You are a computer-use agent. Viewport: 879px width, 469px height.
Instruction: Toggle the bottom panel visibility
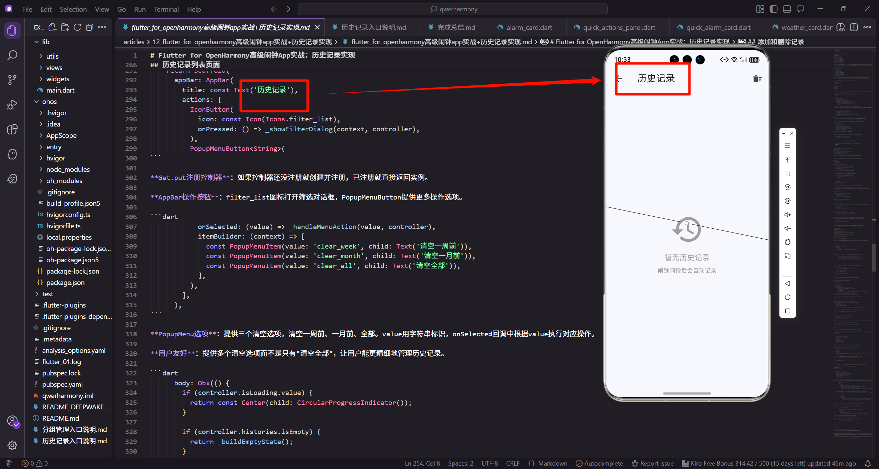(787, 9)
